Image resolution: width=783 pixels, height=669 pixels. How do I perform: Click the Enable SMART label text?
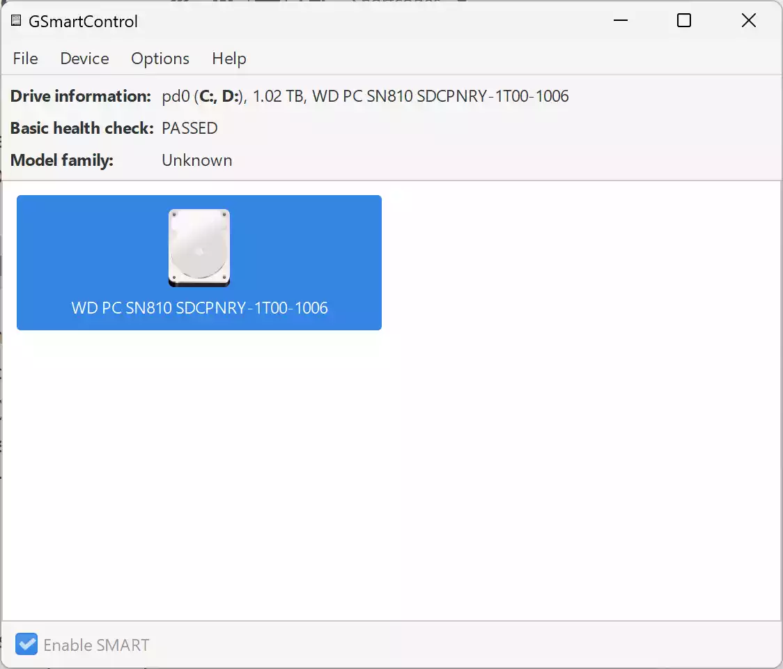(x=96, y=645)
